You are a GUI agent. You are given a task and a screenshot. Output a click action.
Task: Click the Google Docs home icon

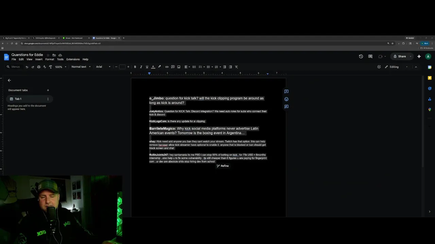click(6, 57)
